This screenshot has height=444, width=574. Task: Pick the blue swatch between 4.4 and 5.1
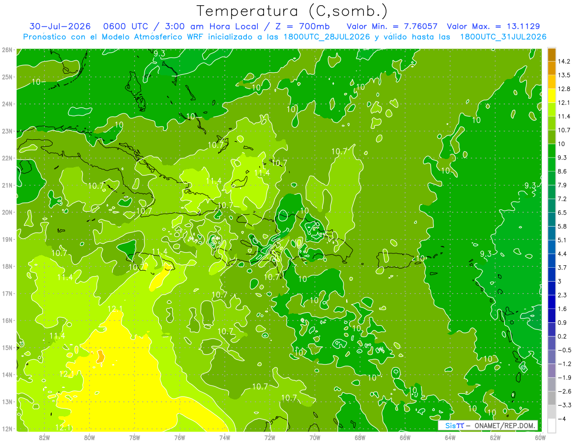551,247
